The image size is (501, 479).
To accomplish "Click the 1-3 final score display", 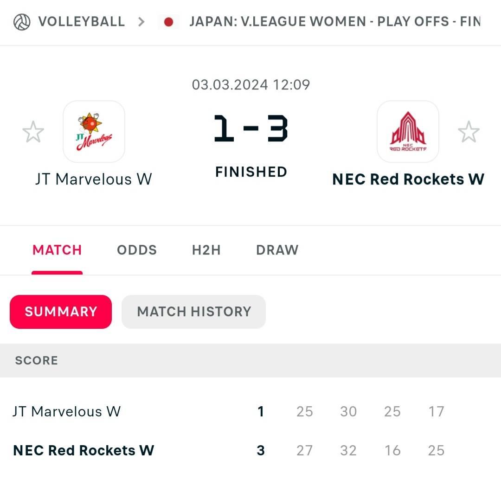I will click(x=251, y=128).
